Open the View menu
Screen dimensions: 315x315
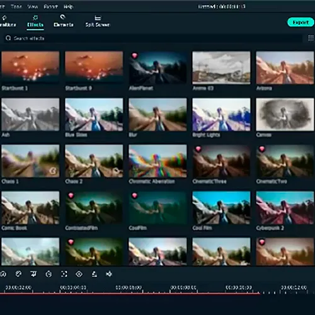33,6
